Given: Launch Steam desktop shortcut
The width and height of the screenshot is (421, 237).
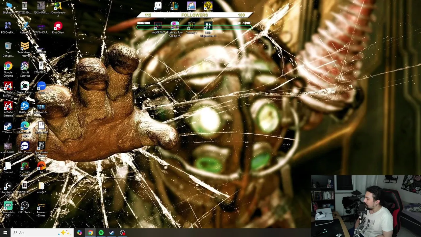Looking at the screenshot, I should pyautogui.click(x=8, y=128).
